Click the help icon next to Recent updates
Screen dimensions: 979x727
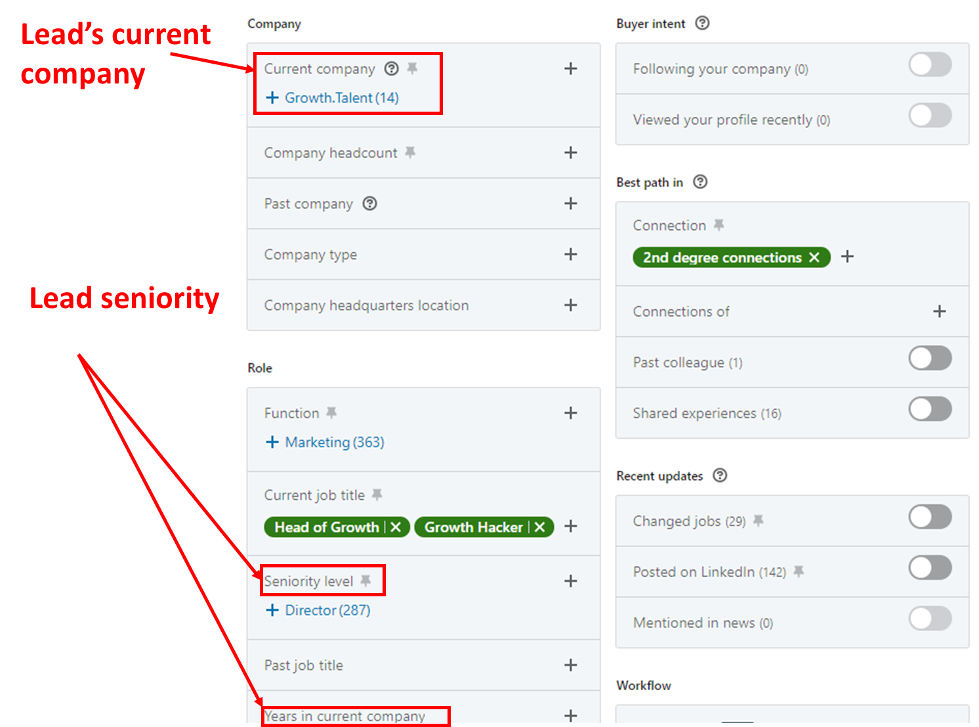720,475
